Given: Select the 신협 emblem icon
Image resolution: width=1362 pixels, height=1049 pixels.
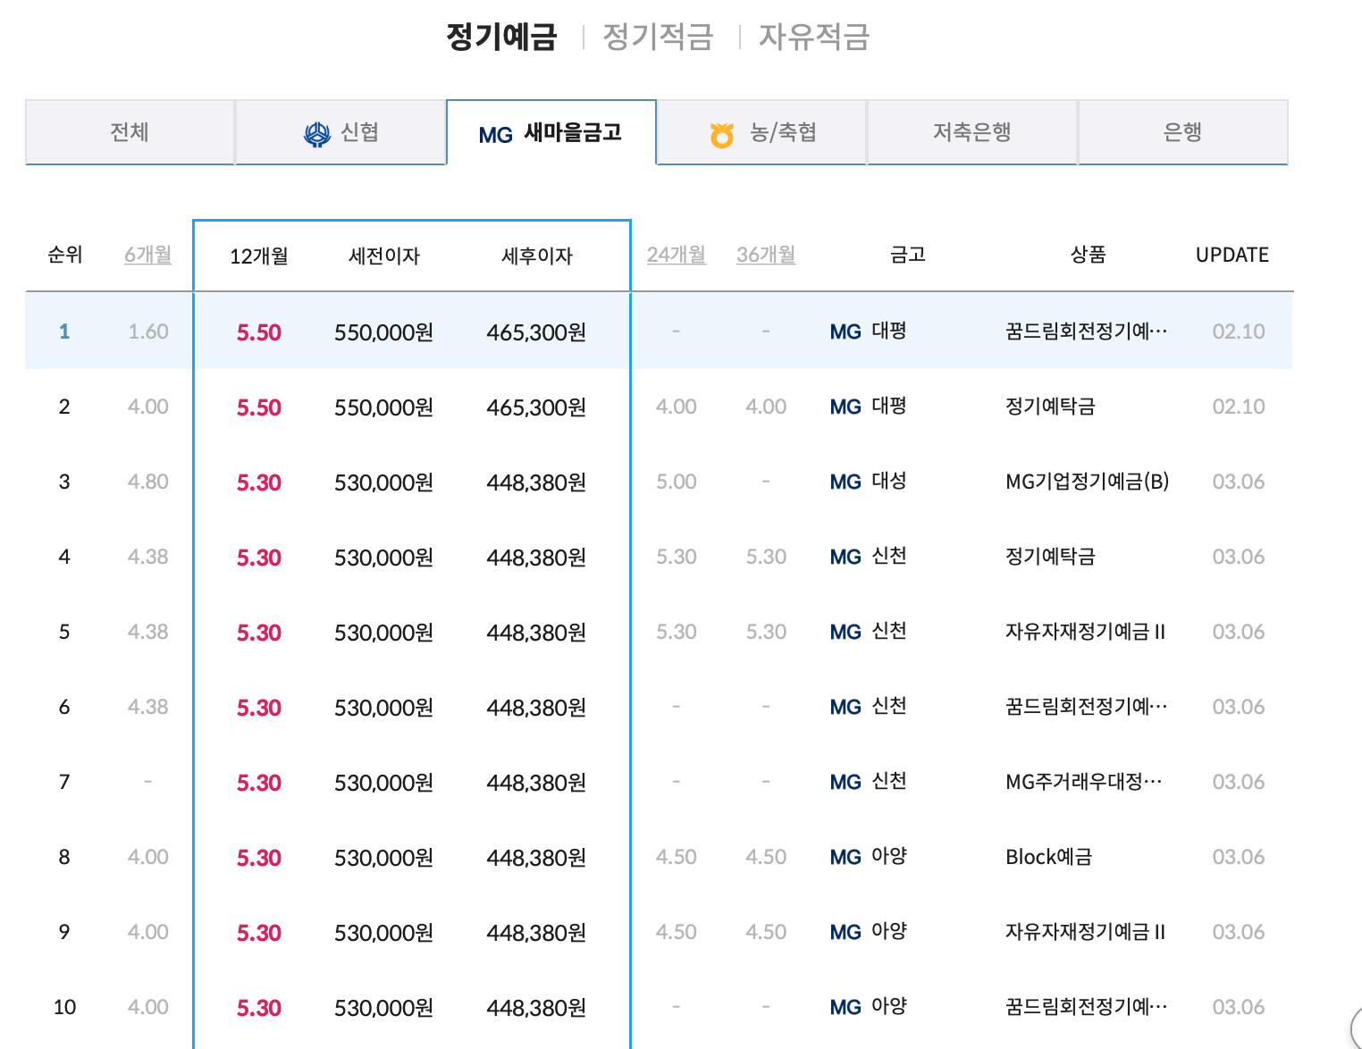Looking at the screenshot, I should coord(316,132).
